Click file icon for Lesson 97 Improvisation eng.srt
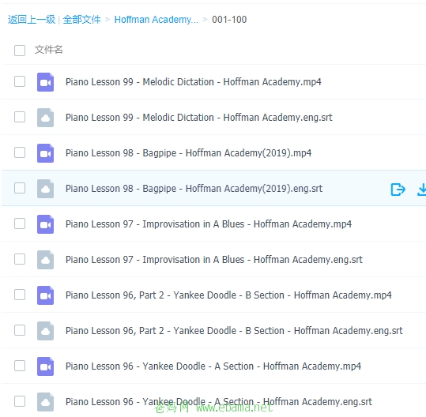This screenshot has height=417, width=426. (45, 260)
